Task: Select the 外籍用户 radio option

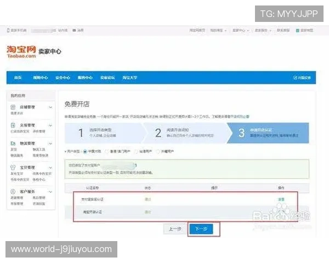Action: pyautogui.click(x=158, y=151)
